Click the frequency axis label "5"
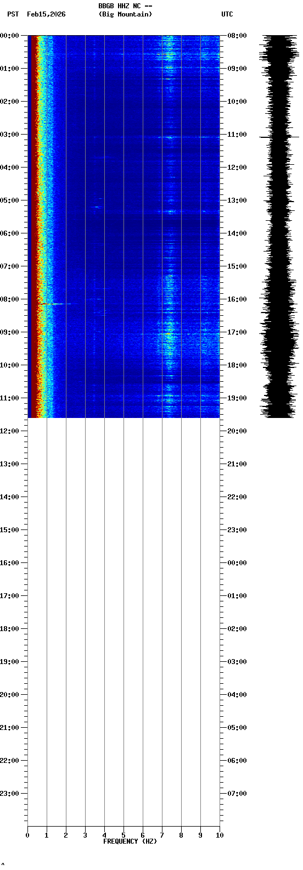The image size is (303, 870). [124, 835]
